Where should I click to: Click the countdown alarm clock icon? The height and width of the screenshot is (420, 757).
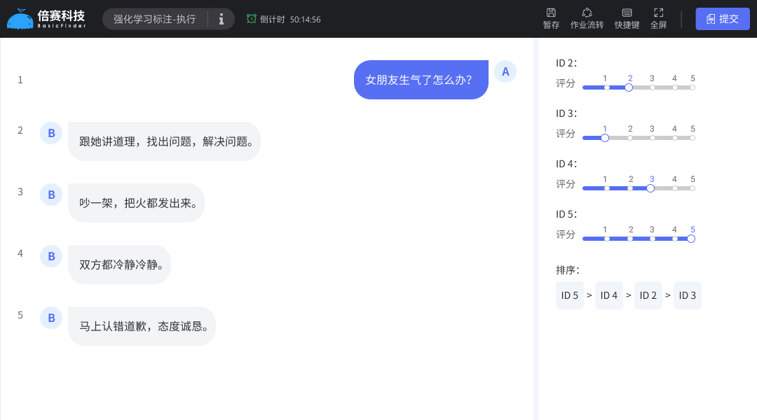(x=251, y=19)
